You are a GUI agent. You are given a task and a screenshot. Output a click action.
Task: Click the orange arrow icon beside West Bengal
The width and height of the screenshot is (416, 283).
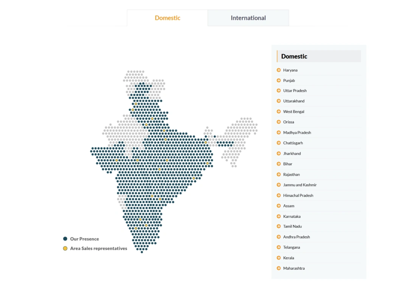click(x=279, y=112)
